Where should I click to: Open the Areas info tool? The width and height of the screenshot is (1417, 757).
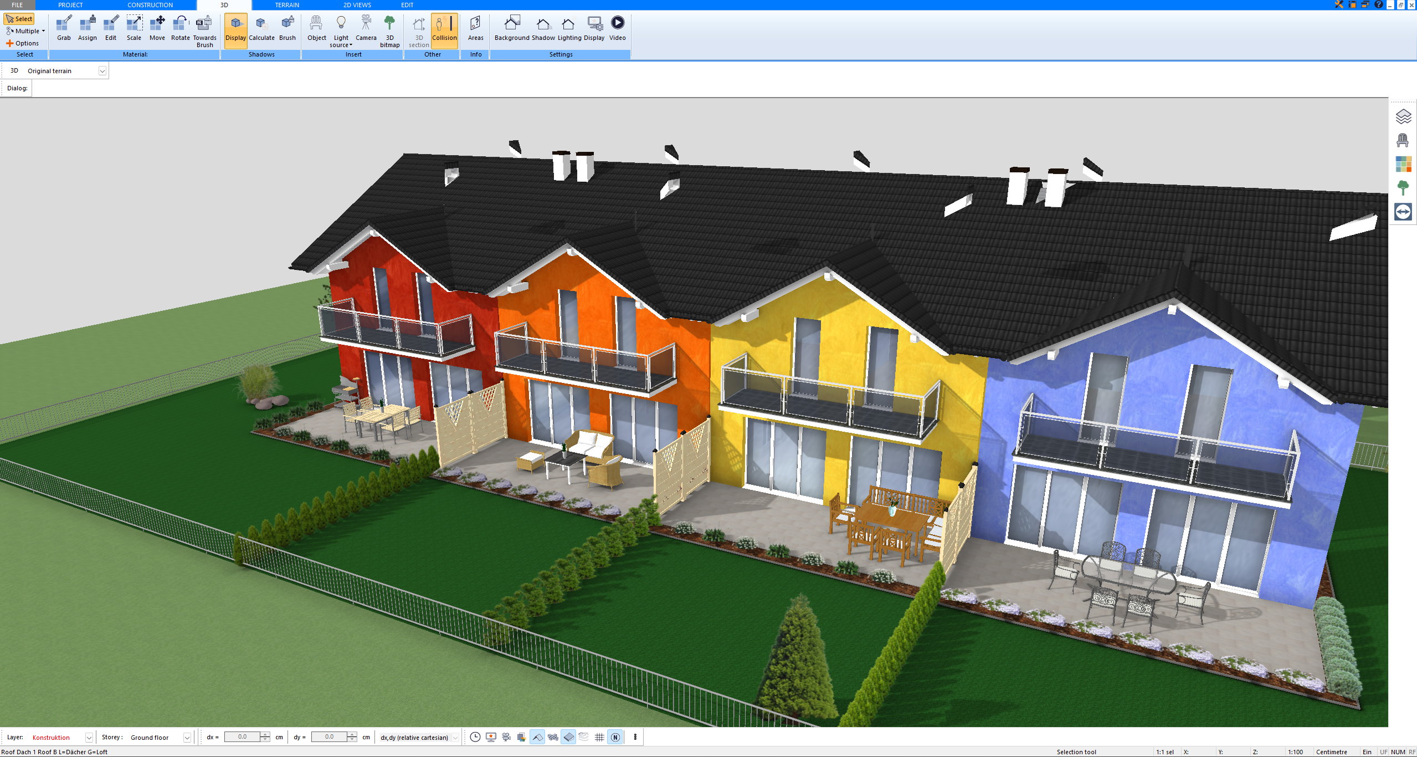click(x=475, y=29)
